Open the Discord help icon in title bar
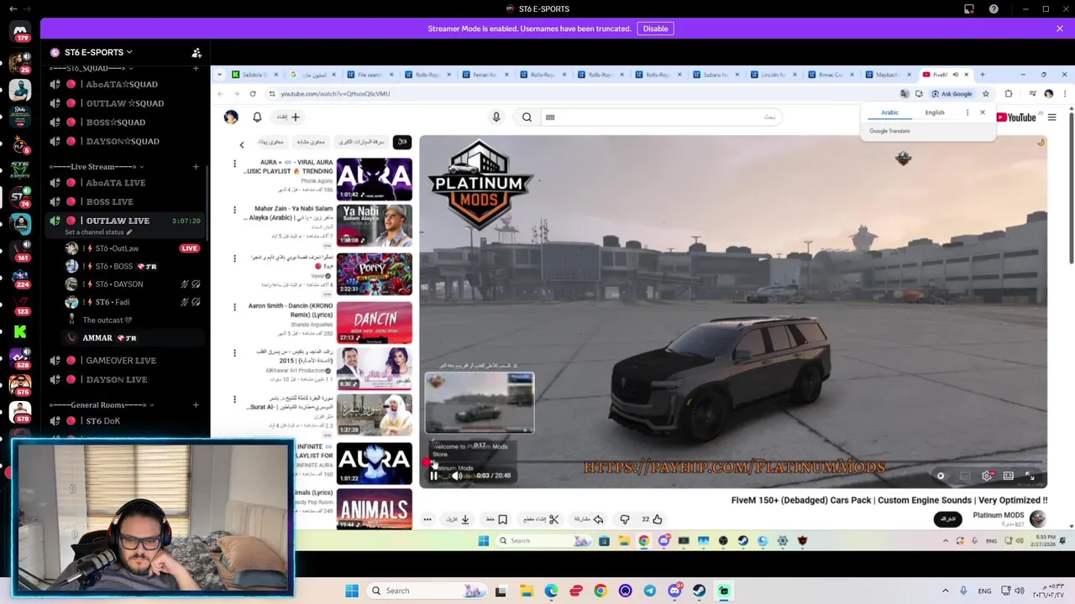Screen dimensions: 1075x604 point(994,9)
